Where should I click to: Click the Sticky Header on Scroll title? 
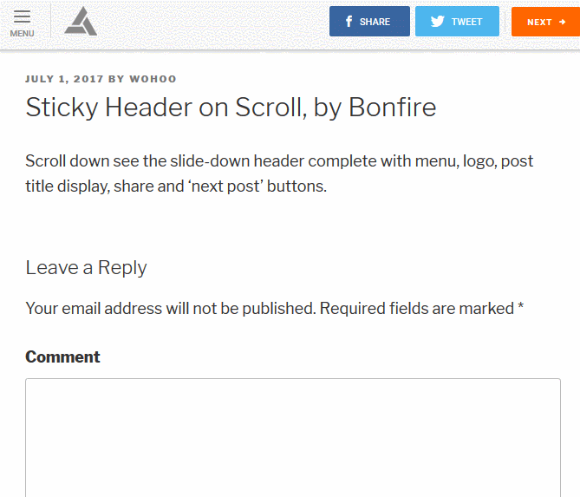coord(231,108)
